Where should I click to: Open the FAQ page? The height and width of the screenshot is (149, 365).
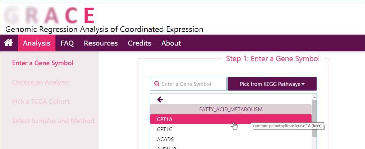(67, 43)
